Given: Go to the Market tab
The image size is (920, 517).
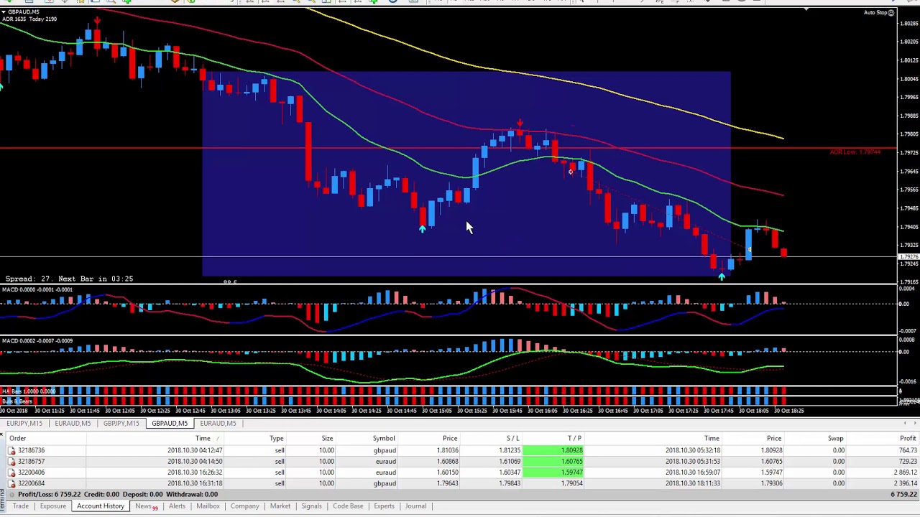Looking at the screenshot, I should pyautogui.click(x=280, y=506).
